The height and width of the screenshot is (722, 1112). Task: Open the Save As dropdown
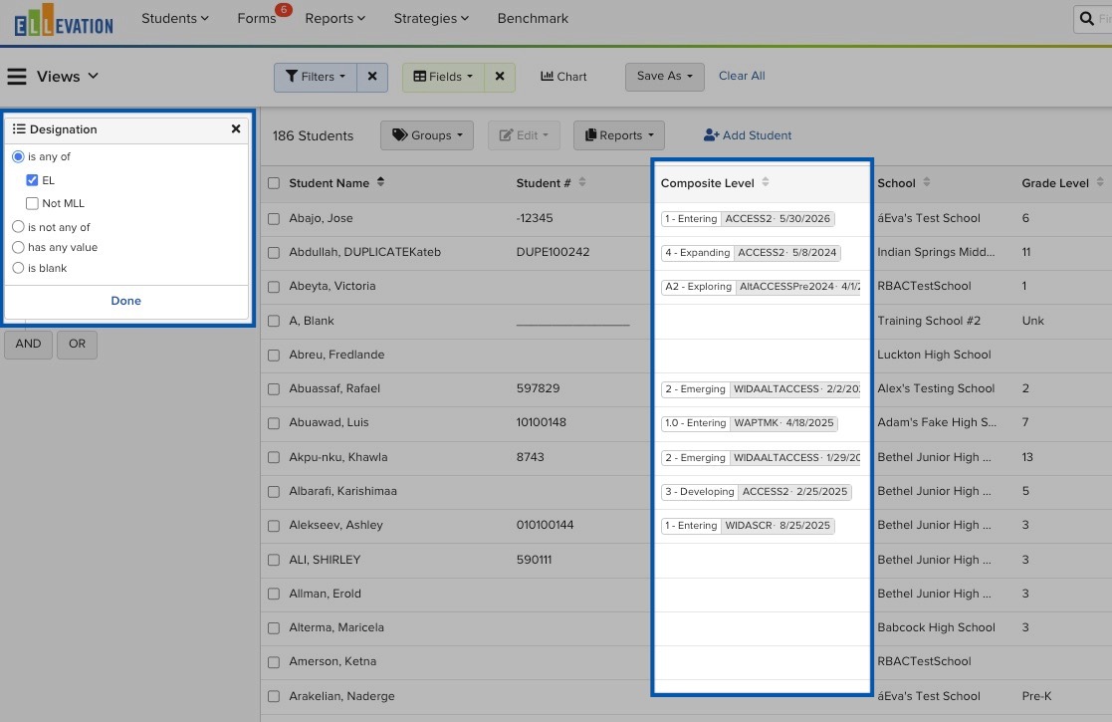[664, 77]
